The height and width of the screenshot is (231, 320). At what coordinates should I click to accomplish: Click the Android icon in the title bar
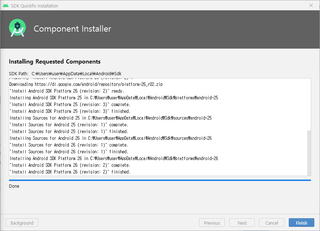pos(6,6)
